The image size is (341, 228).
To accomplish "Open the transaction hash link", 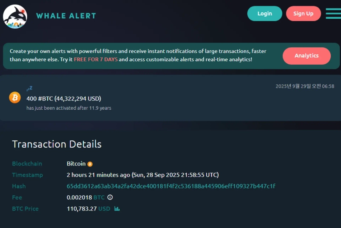I will [x=171, y=186].
